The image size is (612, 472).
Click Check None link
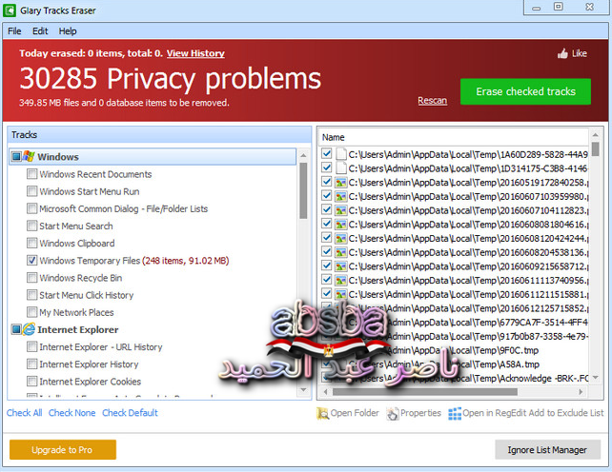point(71,413)
